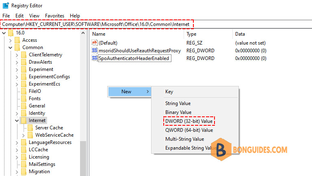This screenshot has width=312, height=176.
Task: Click the LanguageResources folder icon
Action: tap(24, 142)
